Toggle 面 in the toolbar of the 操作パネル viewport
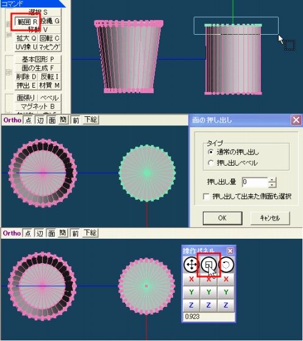The image size is (303, 341). (52, 233)
